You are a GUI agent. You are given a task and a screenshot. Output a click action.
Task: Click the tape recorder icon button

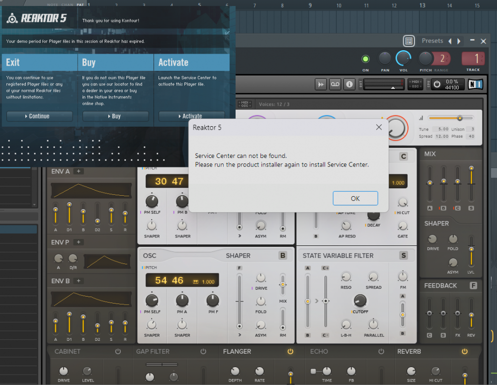(x=335, y=84)
